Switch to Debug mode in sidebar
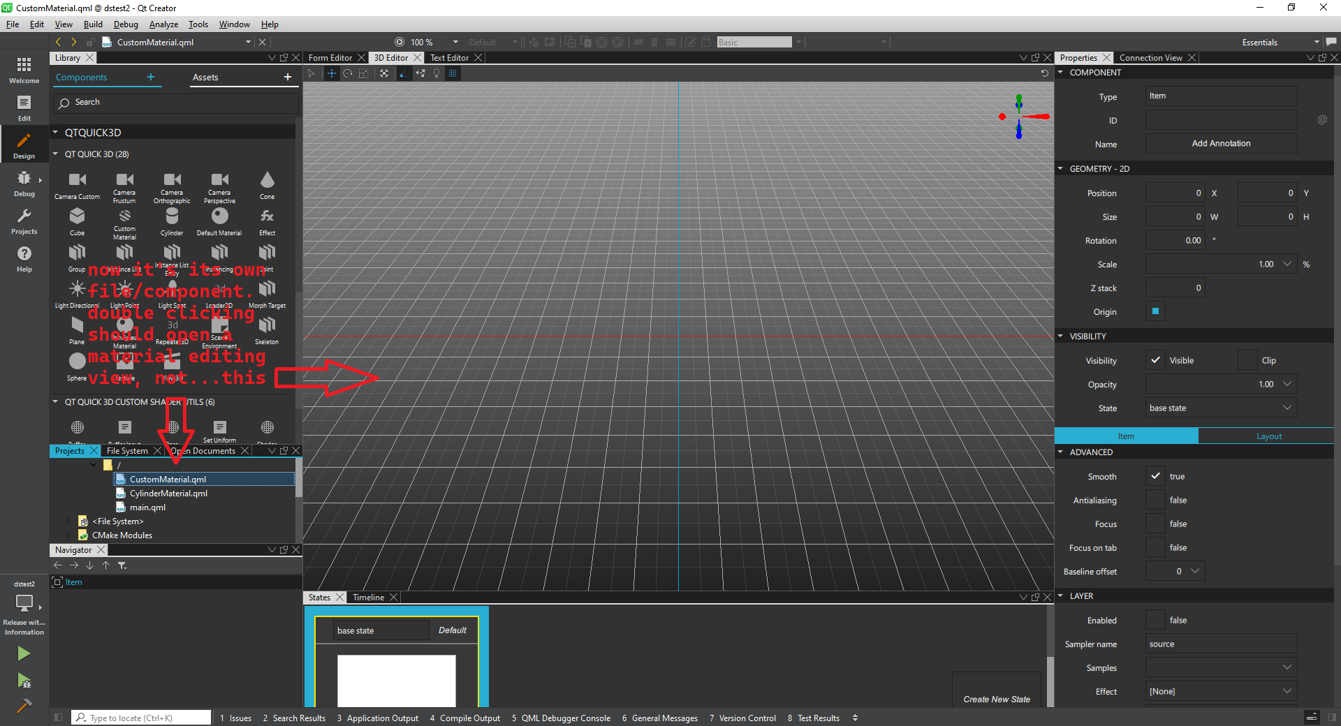Viewport: 1341px width, 726px height. (x=24, y=183)
